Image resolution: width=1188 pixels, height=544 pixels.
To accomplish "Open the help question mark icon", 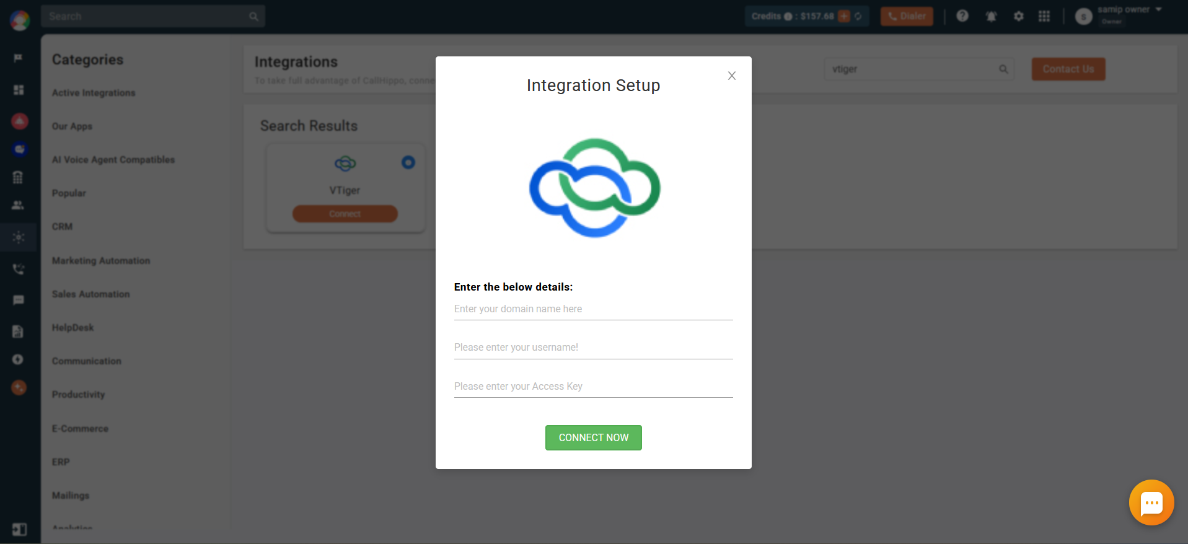I will coord(962,16).
